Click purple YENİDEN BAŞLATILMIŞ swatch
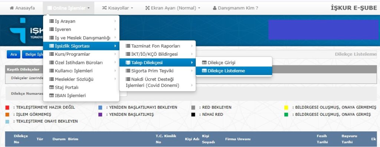Screen dimensions: 380x147 click(100, 114)
